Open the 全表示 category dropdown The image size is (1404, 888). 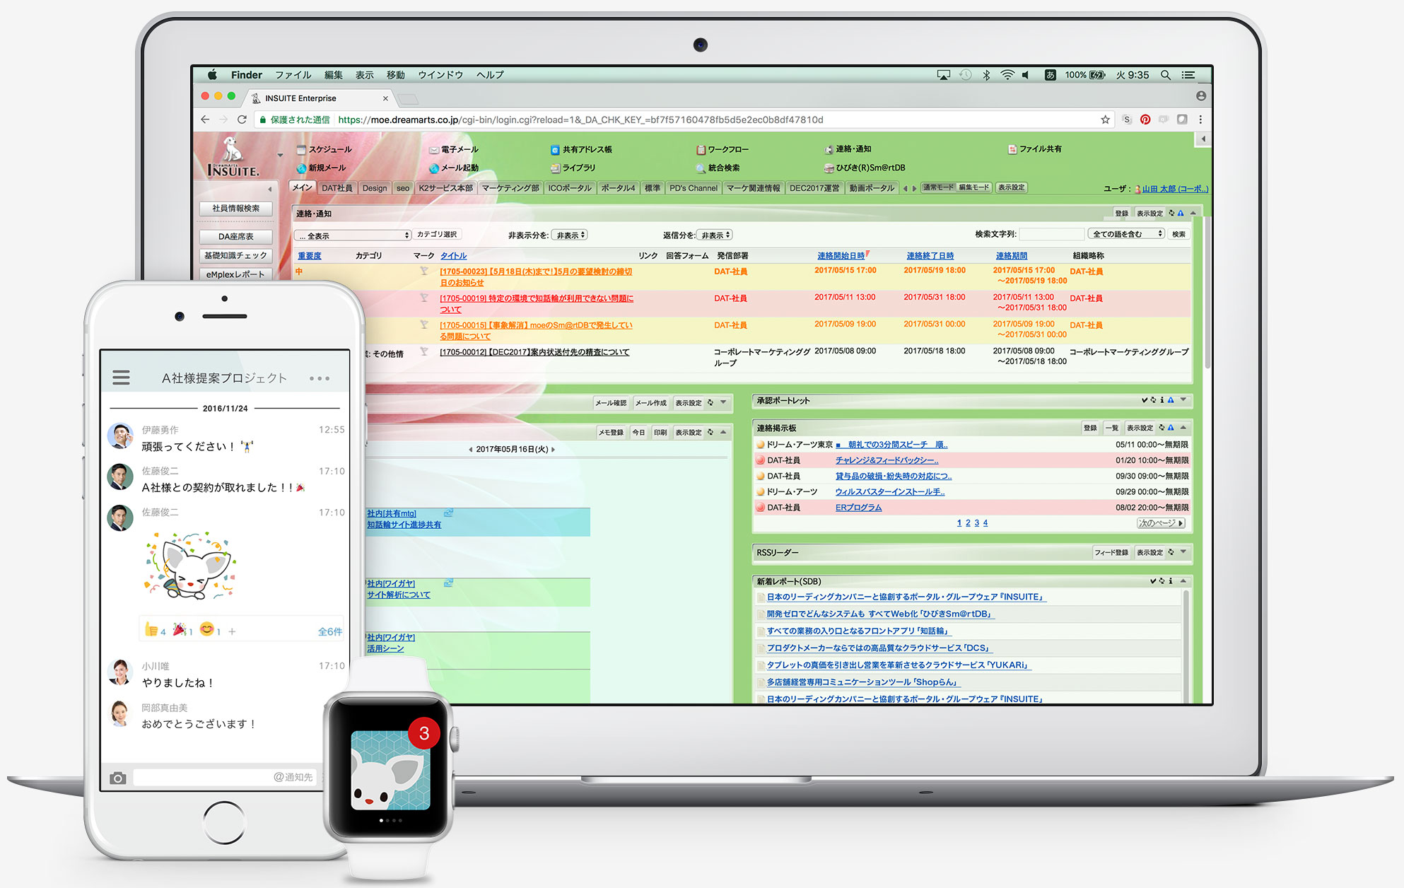353,235
